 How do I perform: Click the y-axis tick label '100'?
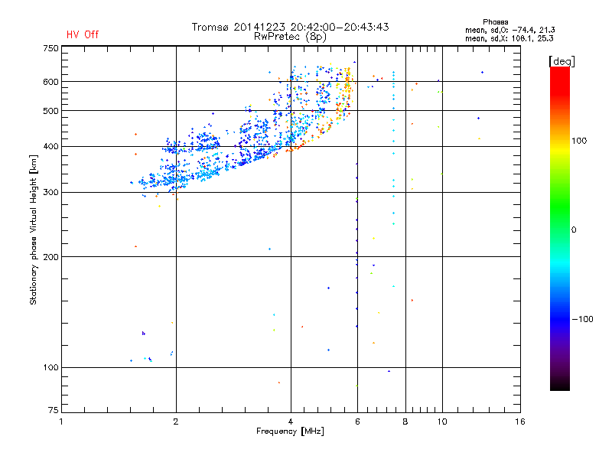50,368
